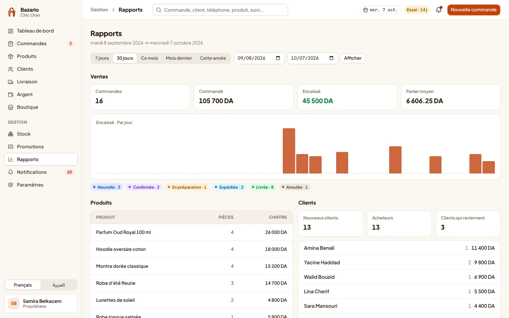Navigate to Livraison
Viewport: 509px width, 318px height.
point(41,82)
